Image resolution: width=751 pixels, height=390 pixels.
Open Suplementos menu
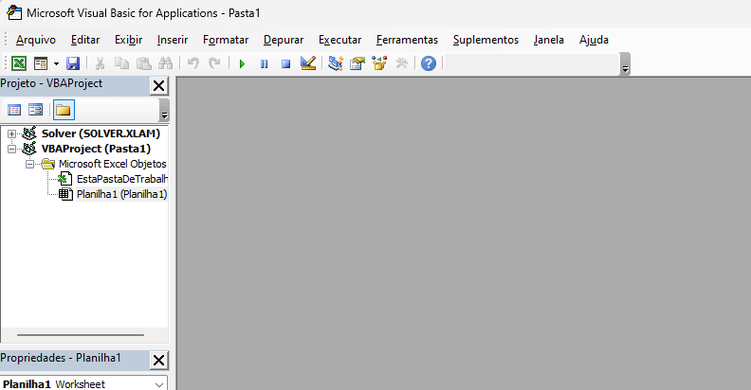485,40
